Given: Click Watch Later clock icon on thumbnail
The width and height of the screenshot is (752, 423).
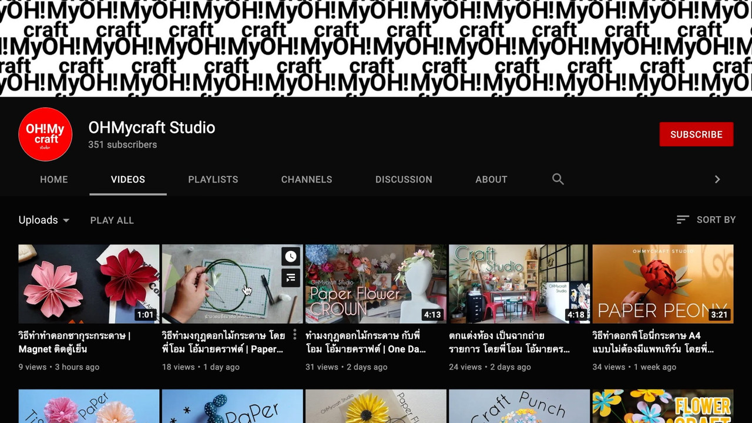Looking at the screenshot, I should point(291,256).
